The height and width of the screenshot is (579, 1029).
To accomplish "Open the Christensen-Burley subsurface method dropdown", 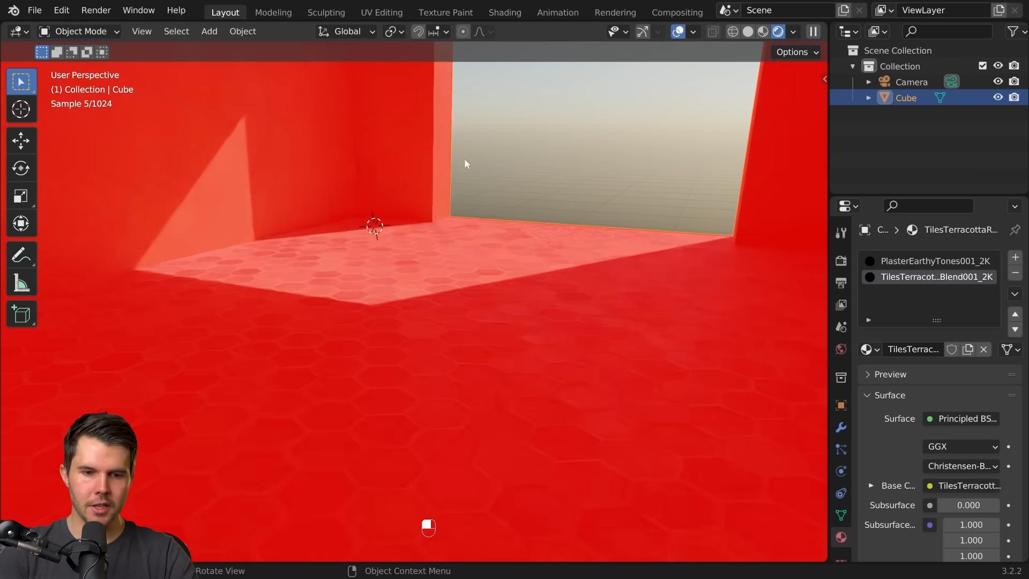I will click(x=961, y=466).
